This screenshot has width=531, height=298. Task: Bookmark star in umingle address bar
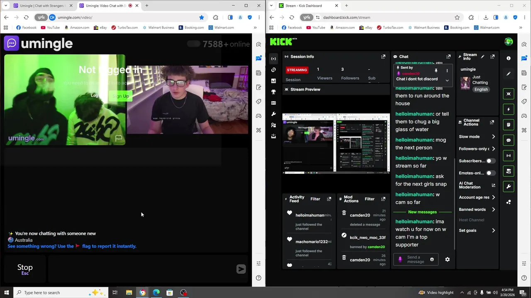(x=202, y=17)
